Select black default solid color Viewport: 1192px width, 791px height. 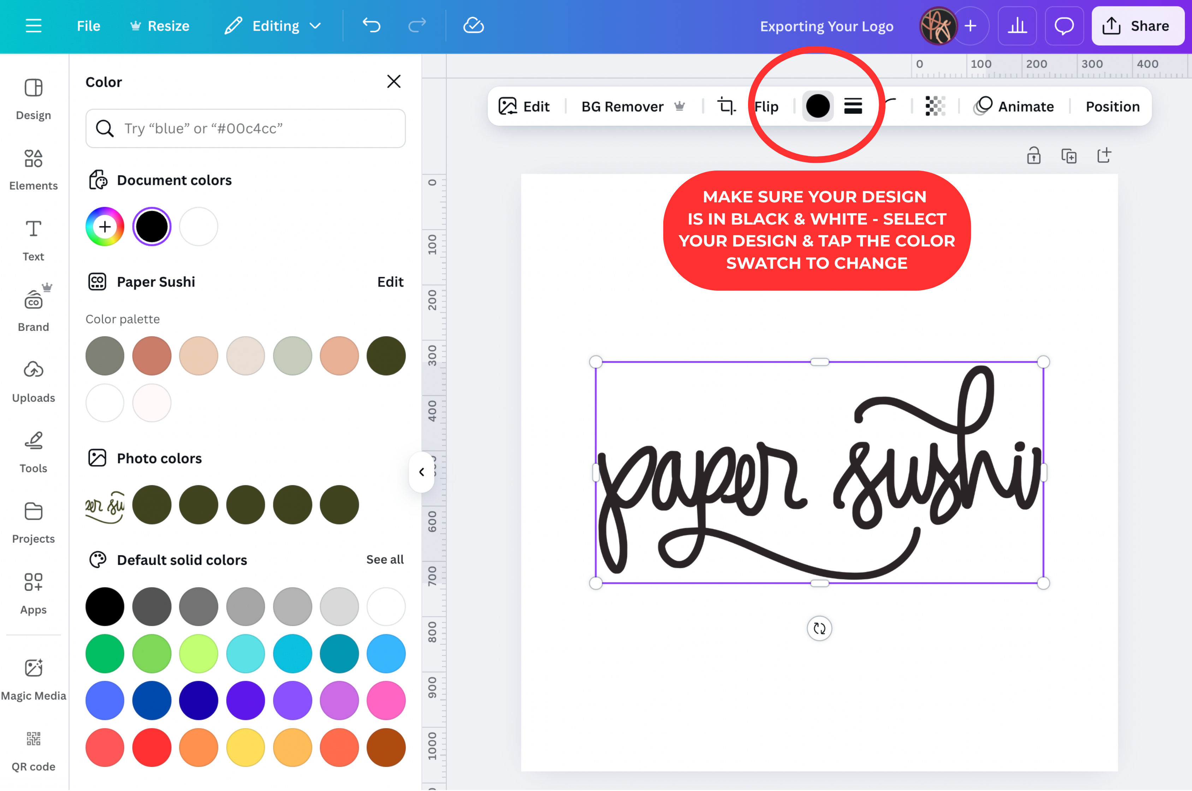[105, 607]
